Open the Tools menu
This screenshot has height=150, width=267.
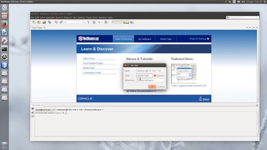click(95, 17)
